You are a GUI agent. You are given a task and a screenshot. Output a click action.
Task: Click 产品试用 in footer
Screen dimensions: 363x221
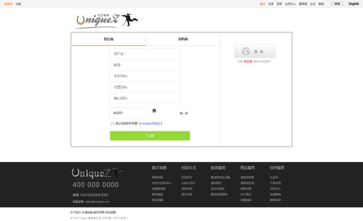tap(275, 183)
